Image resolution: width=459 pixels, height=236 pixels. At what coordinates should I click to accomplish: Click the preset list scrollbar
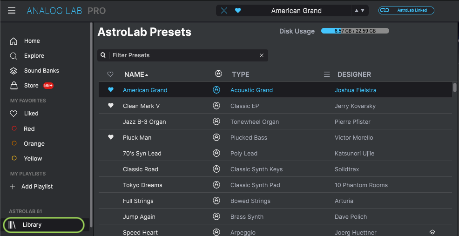[x=455, y=88]
